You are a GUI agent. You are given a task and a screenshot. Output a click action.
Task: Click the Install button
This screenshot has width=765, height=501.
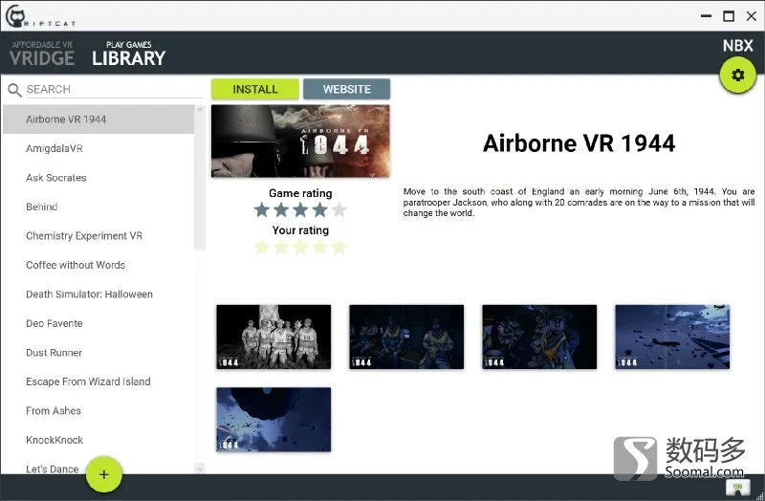pyautogui.click(x=255, y=89)
